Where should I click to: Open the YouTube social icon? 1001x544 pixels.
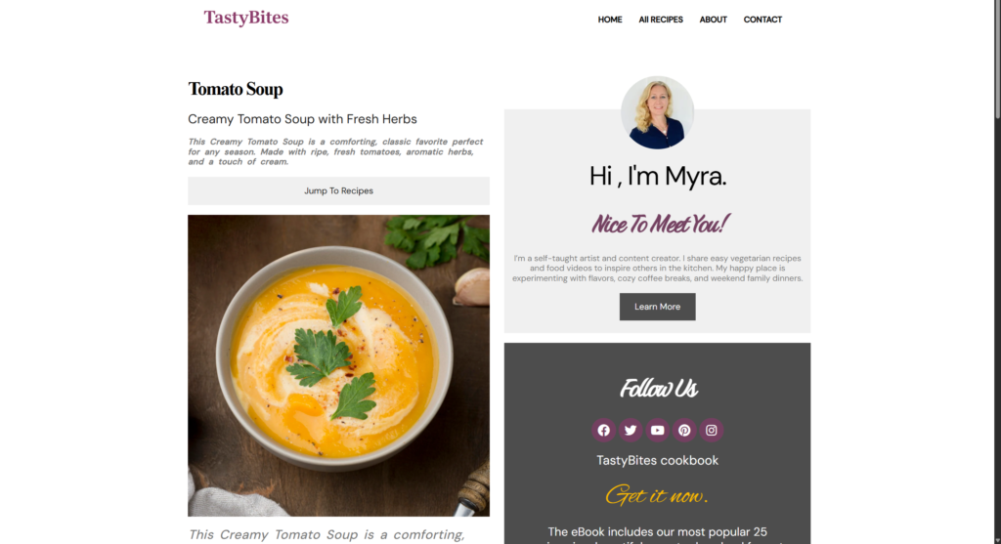(x=657, y=431)
